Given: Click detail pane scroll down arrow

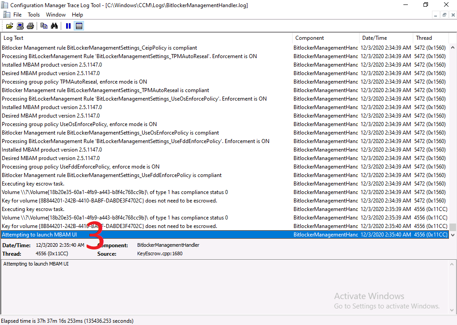Looking at the screenshot, I should click(452, 310).
